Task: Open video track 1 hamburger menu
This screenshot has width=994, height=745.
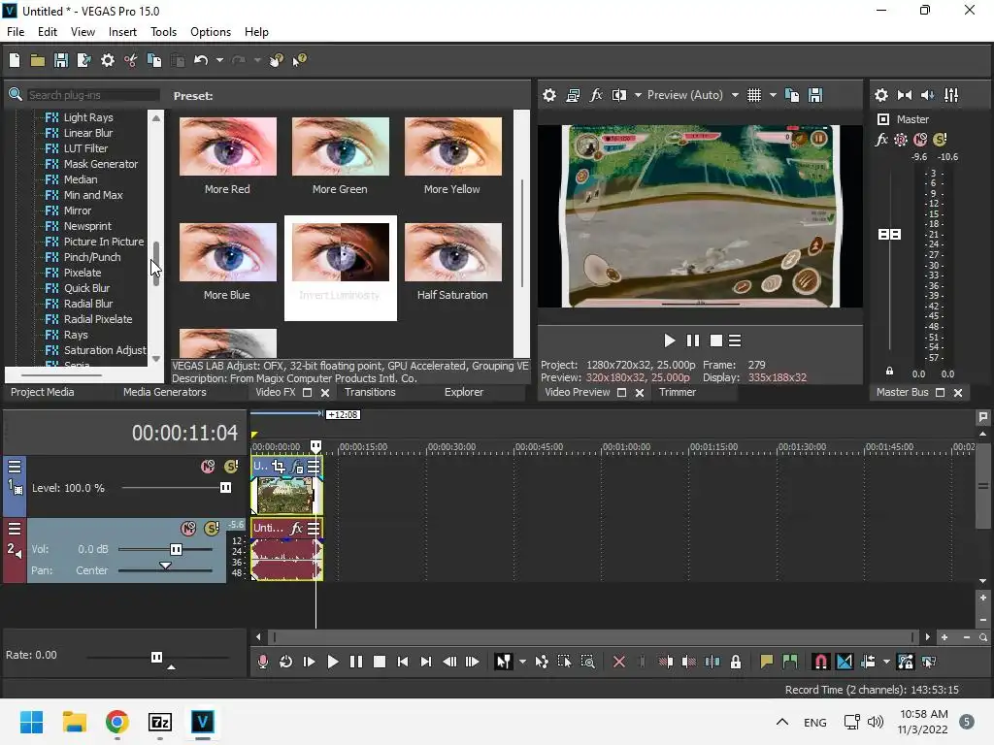Action: point(14,467)
